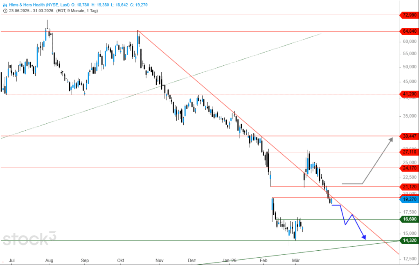Click the 41,200 horizontal level label
419x265 pixels.
tap(409, 94)
